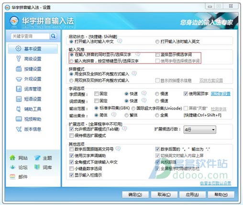Open 辅助工具 settings page
Screen dimensions: 243x205
(33, 109)
